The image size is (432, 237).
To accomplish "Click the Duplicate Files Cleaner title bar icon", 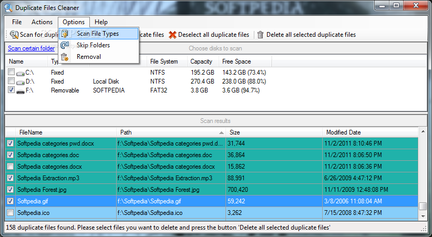I will coord(8,8).
